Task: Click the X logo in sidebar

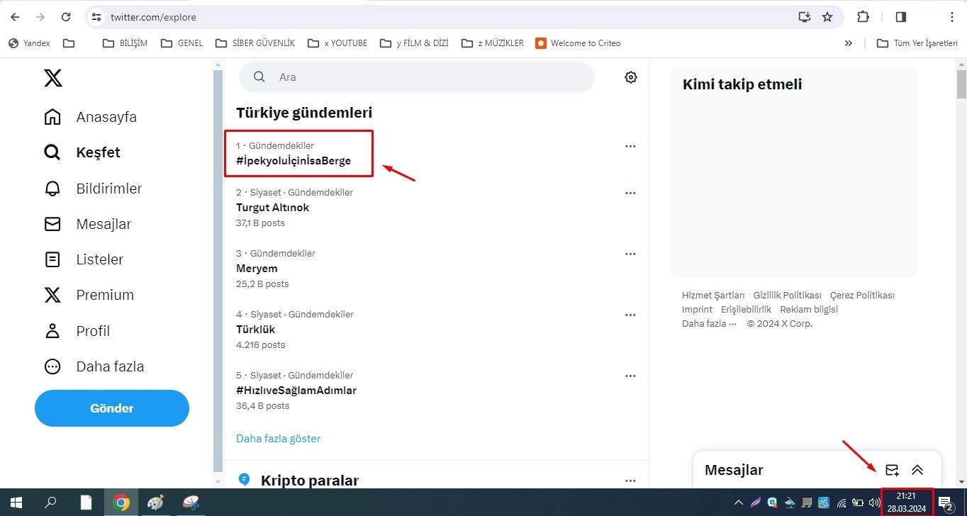Action: click(53, 77)
